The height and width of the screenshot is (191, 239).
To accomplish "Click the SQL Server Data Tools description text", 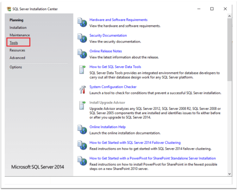I will point(154,75).
